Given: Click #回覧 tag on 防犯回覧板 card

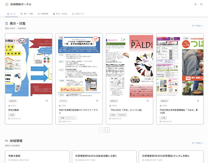Looking at the screenshot, I should (12, 115).
